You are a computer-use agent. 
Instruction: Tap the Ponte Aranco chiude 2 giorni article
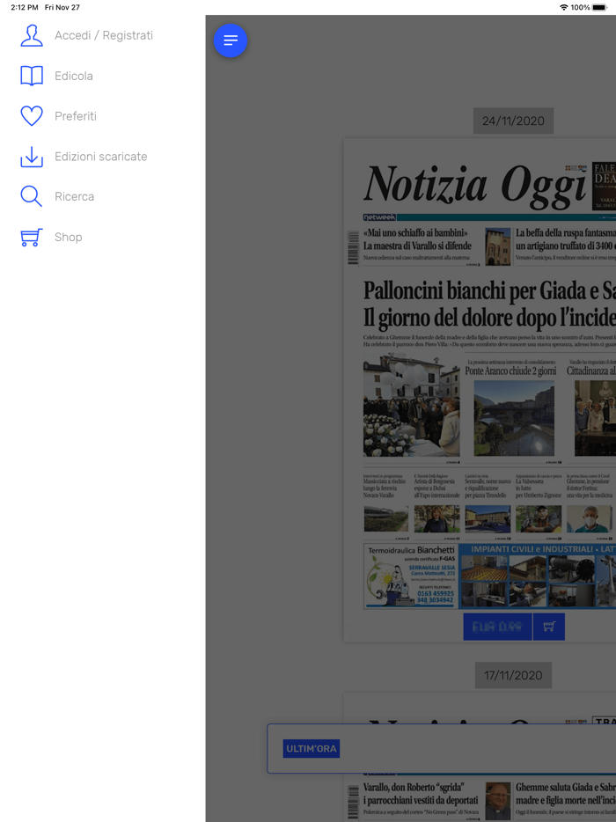click(x=510, y=409)
